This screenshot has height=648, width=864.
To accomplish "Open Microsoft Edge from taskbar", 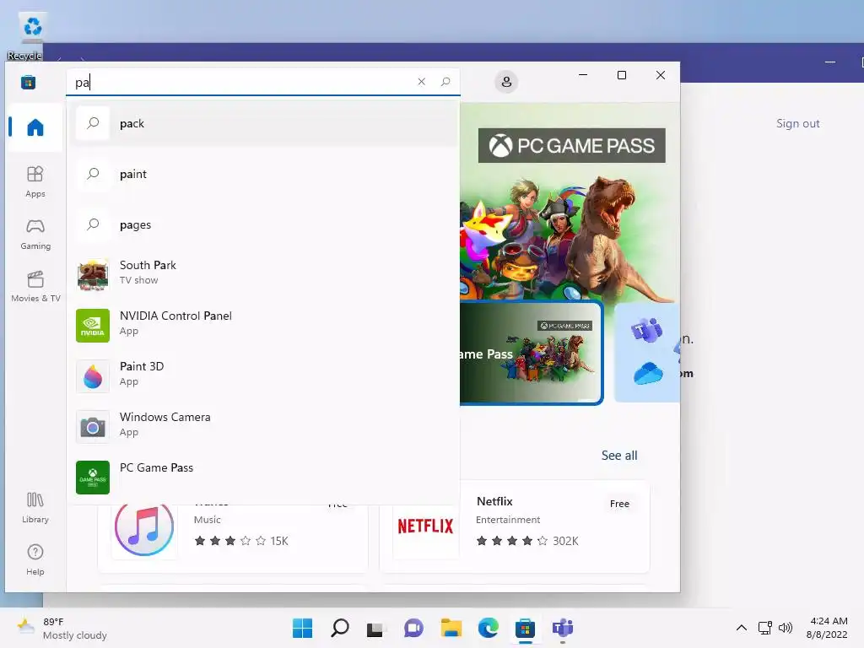I will point(489,628).
